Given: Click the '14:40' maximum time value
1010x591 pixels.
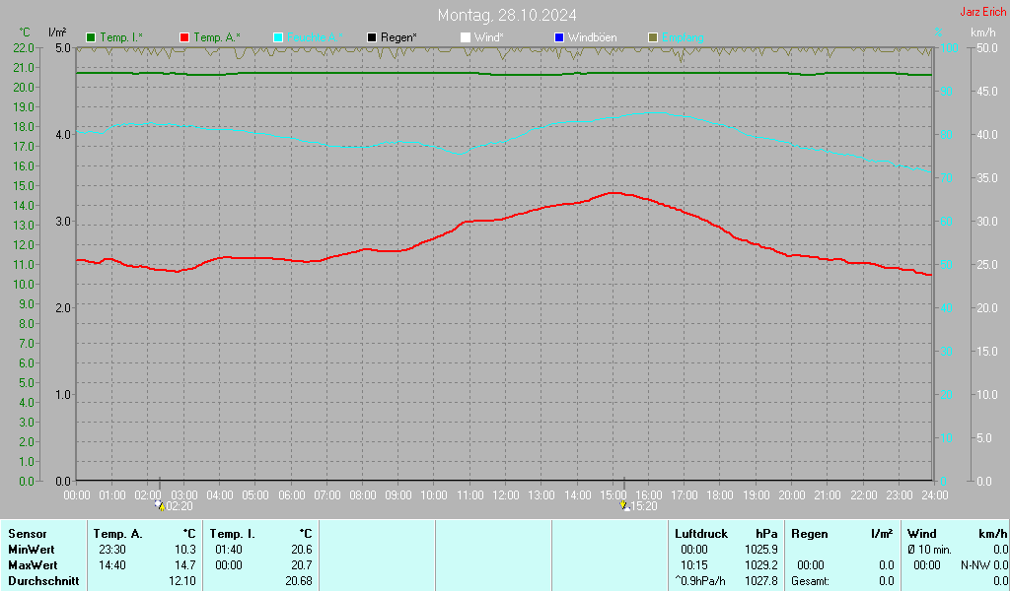Looking at the screenshot, I should tap(112, 565).
